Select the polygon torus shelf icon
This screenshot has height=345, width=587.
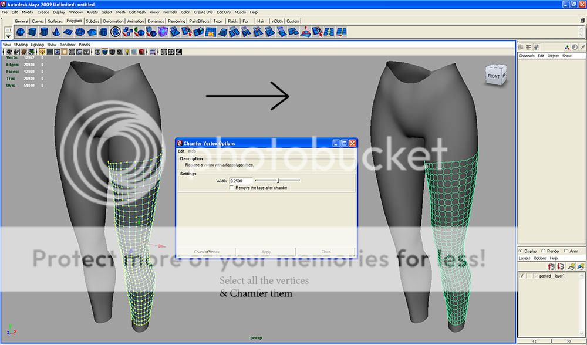pos(80,32)
